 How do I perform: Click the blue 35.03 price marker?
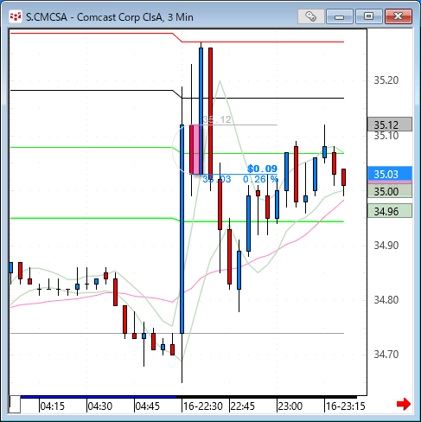(390, 174)
